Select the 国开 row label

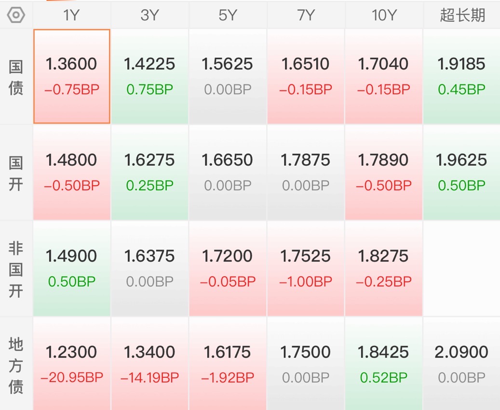tap(16, 173)
